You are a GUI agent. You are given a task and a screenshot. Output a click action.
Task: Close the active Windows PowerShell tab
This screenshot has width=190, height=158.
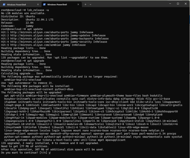(x=78, y=5)
